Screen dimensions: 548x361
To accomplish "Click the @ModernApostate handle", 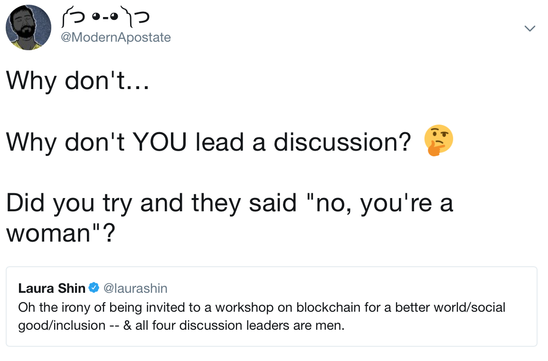I will 116,37.
